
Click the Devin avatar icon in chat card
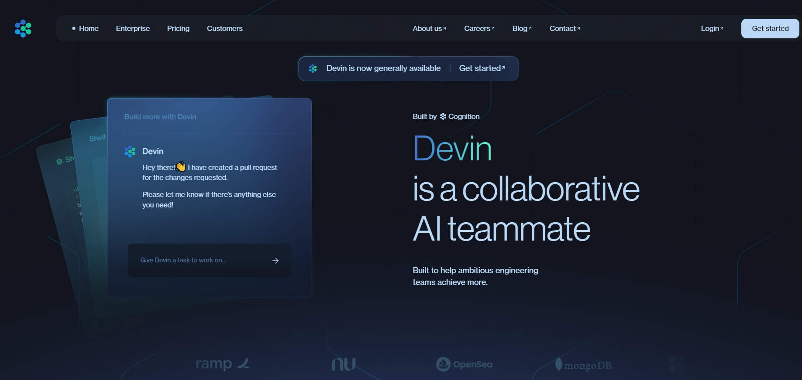[130, 152]
